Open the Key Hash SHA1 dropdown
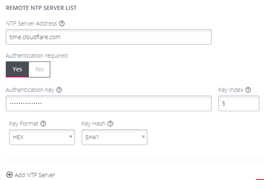This screenshot has height=180, width=264. click(x=114, y=137)
